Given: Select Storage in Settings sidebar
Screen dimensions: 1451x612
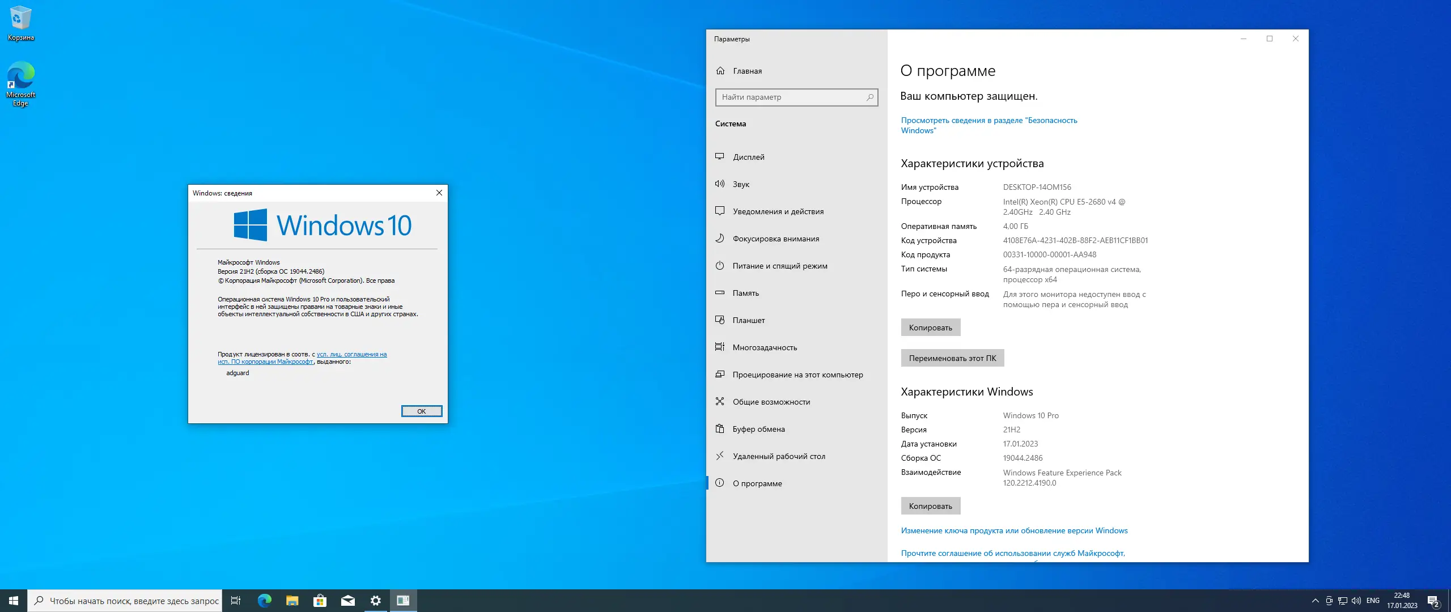Looking at the screenshot, I should [x=745, y=293].
